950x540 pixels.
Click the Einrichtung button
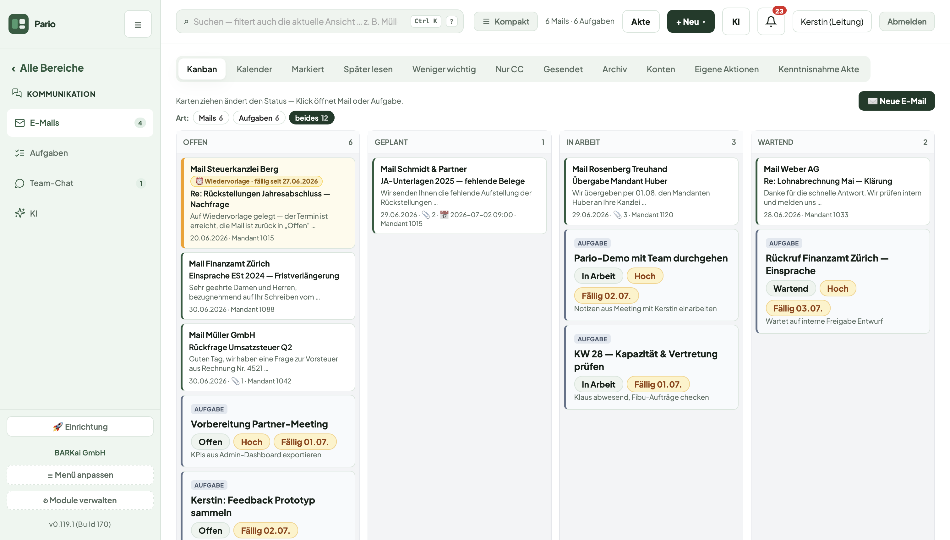click(80, 427)
